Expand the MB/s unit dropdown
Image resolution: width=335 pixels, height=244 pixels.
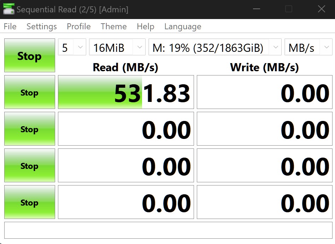(x=308, y=47)
